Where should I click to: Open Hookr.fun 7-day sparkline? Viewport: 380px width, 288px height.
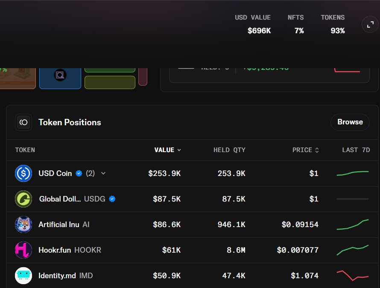pos(353,250)
